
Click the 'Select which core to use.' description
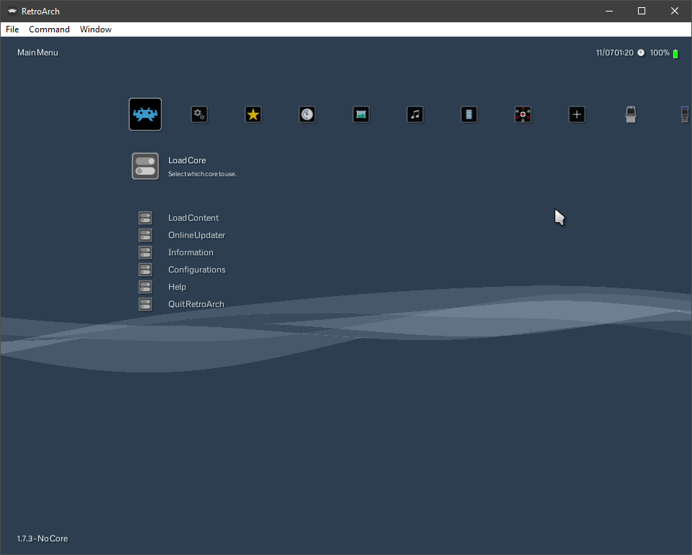(x=202, y=174)
